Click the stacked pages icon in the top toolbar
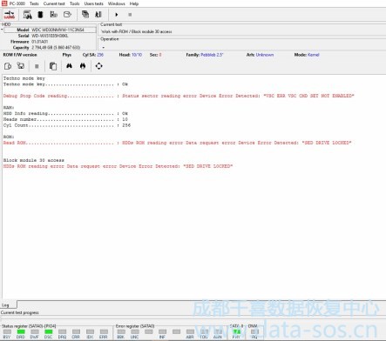This screenshot has height=341, width=386. [x=85, y=15]
